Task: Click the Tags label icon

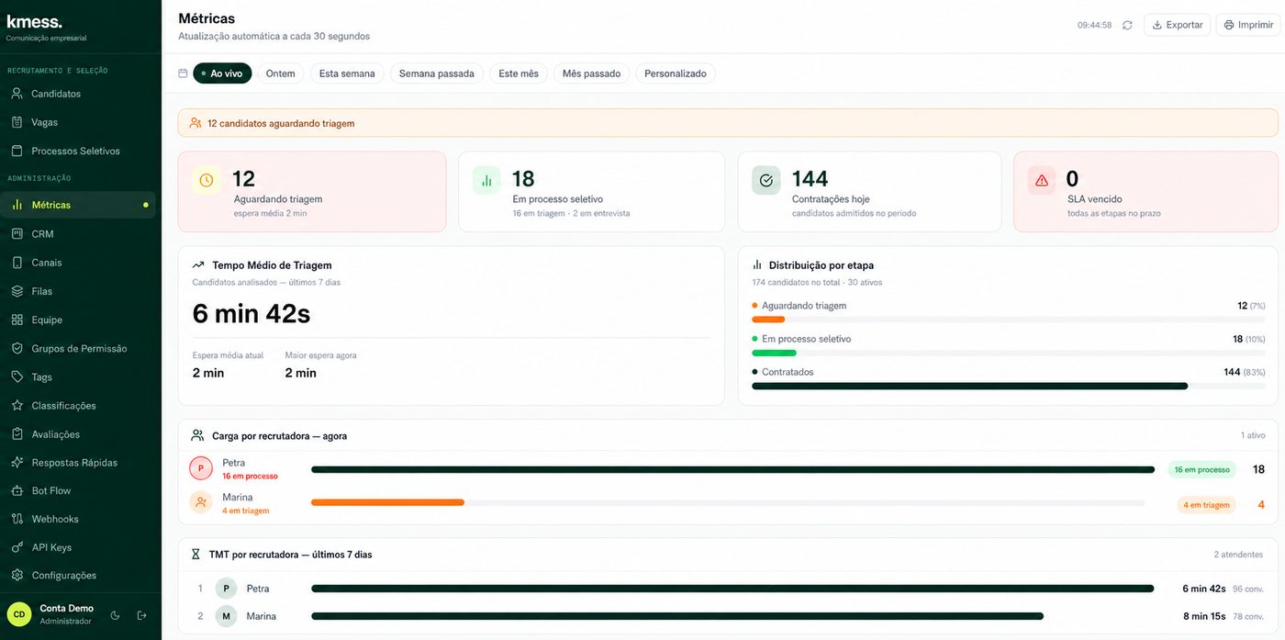Action: pos(17,376)
